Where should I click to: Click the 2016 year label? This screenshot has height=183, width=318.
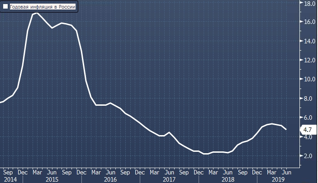tap(110, 179)
